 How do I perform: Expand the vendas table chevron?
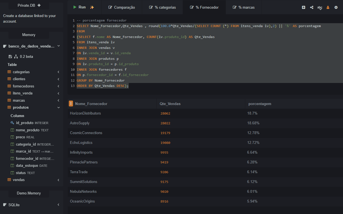pyautogui.click(x=58, y=180)
